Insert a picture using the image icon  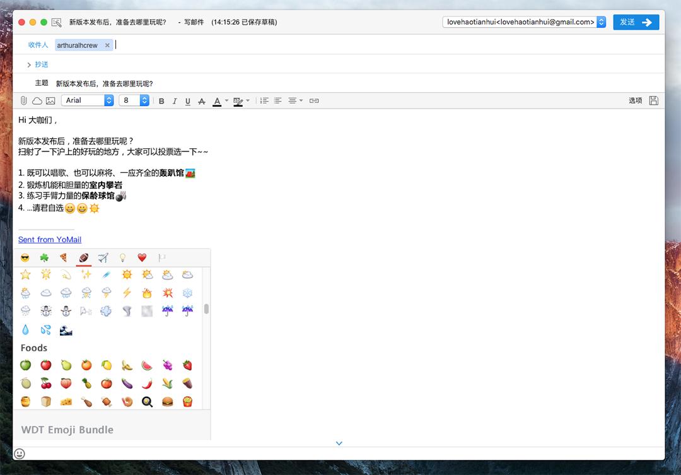(50, 101)
